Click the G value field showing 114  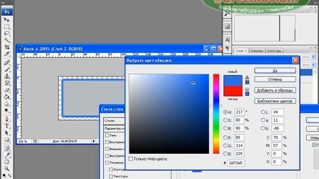(x=239, y=146)
